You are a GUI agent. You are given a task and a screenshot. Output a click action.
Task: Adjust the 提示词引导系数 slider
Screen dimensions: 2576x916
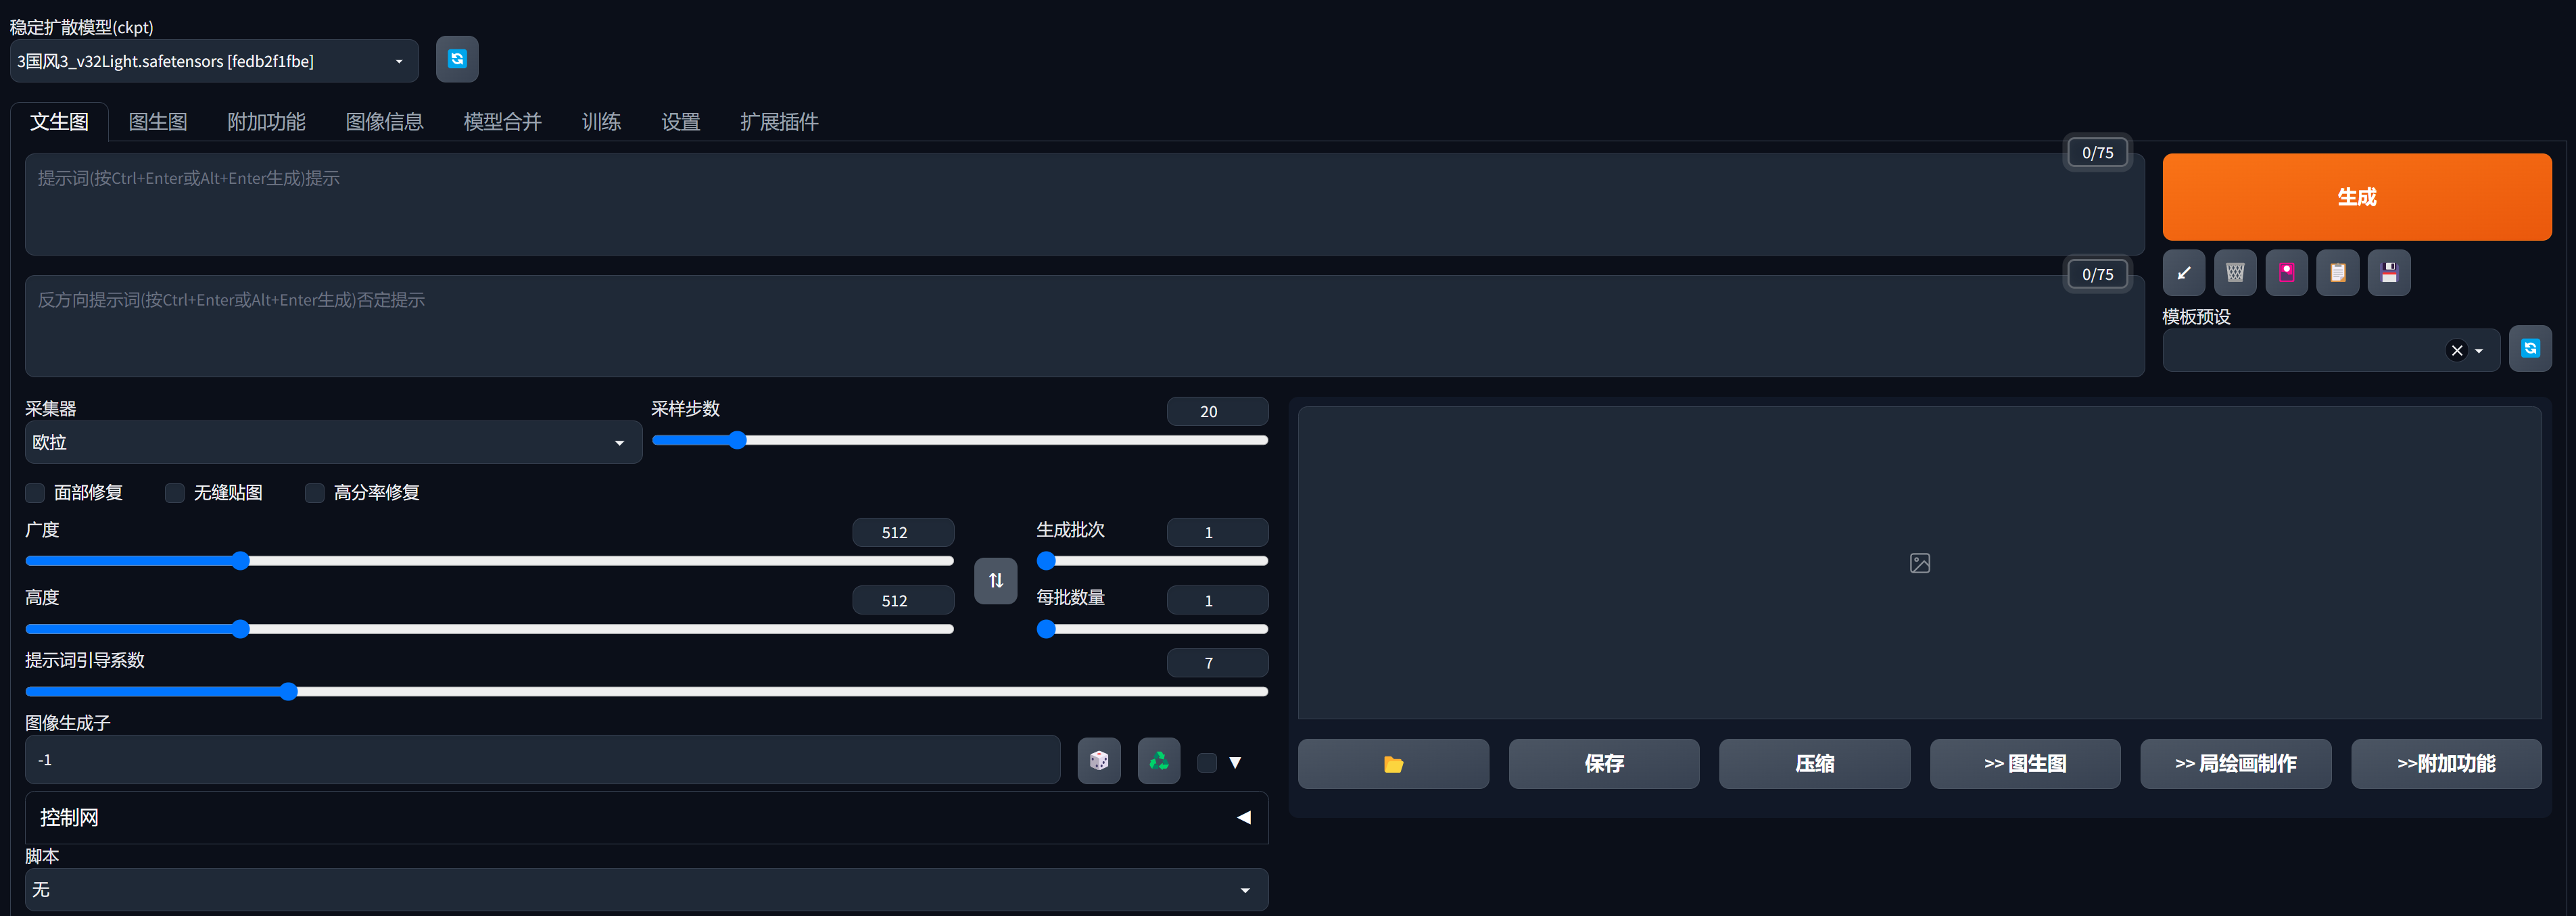[646, 691]
